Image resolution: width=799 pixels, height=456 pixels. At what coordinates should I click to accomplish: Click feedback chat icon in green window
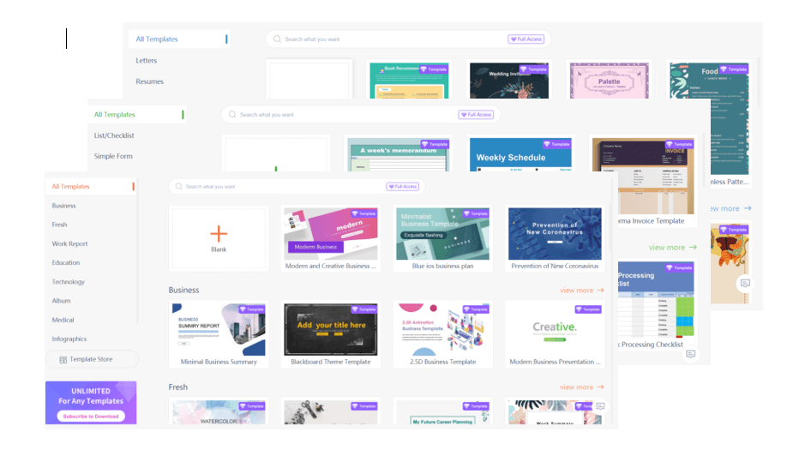point(690,354)
